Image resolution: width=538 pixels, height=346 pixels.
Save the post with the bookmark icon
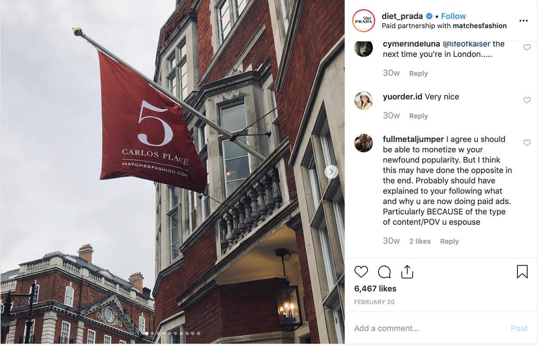pos(522,272)
